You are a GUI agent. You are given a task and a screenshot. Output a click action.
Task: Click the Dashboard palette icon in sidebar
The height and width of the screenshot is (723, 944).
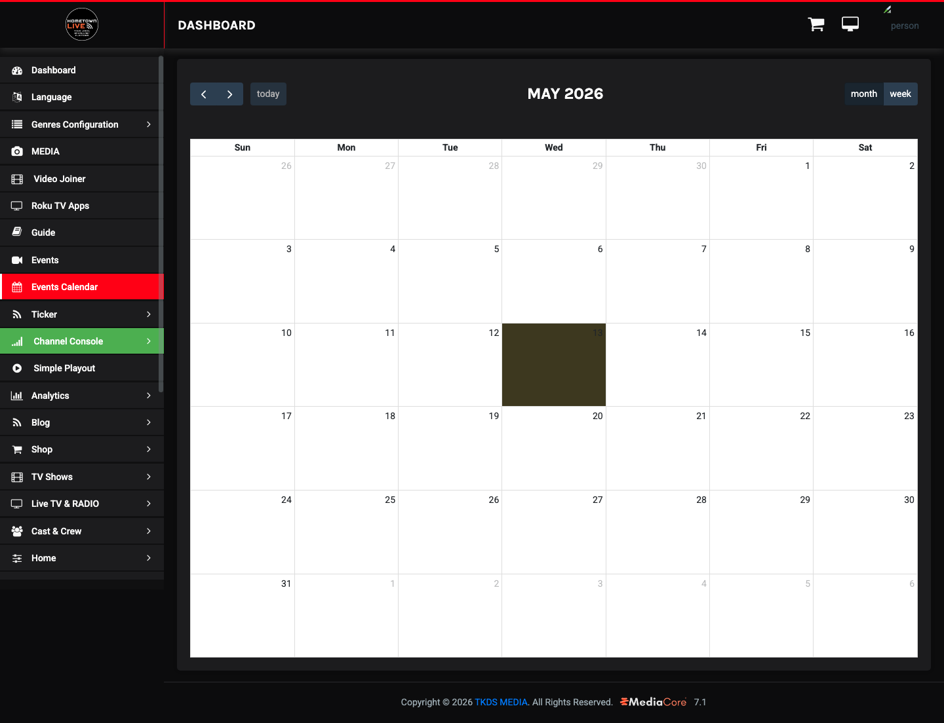[17, 70]
